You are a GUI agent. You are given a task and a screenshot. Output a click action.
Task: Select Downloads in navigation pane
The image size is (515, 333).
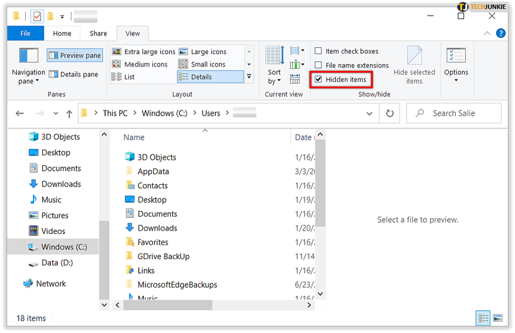click(55, 184)
